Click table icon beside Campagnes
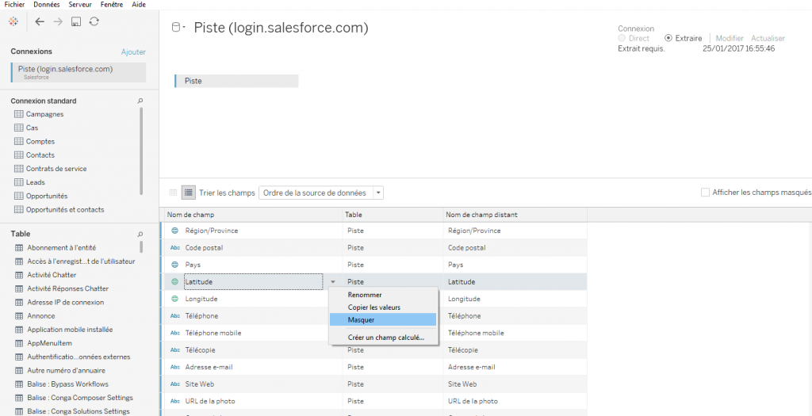This screenshot has width=812, height=416. point(19,114)
